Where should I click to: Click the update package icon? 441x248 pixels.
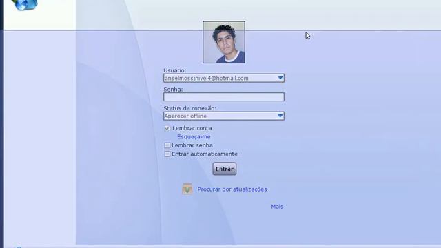click(187, 189)
